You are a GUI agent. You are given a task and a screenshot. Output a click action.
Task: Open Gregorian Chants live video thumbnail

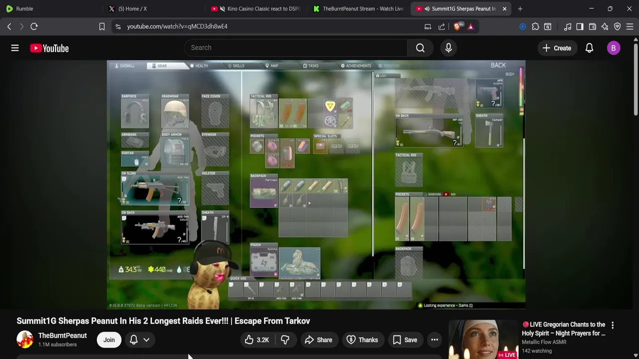483,340
